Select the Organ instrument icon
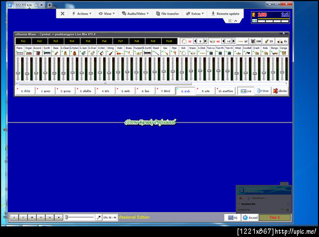This screenshot has height=237, width=319. click(x=29, y=53)
